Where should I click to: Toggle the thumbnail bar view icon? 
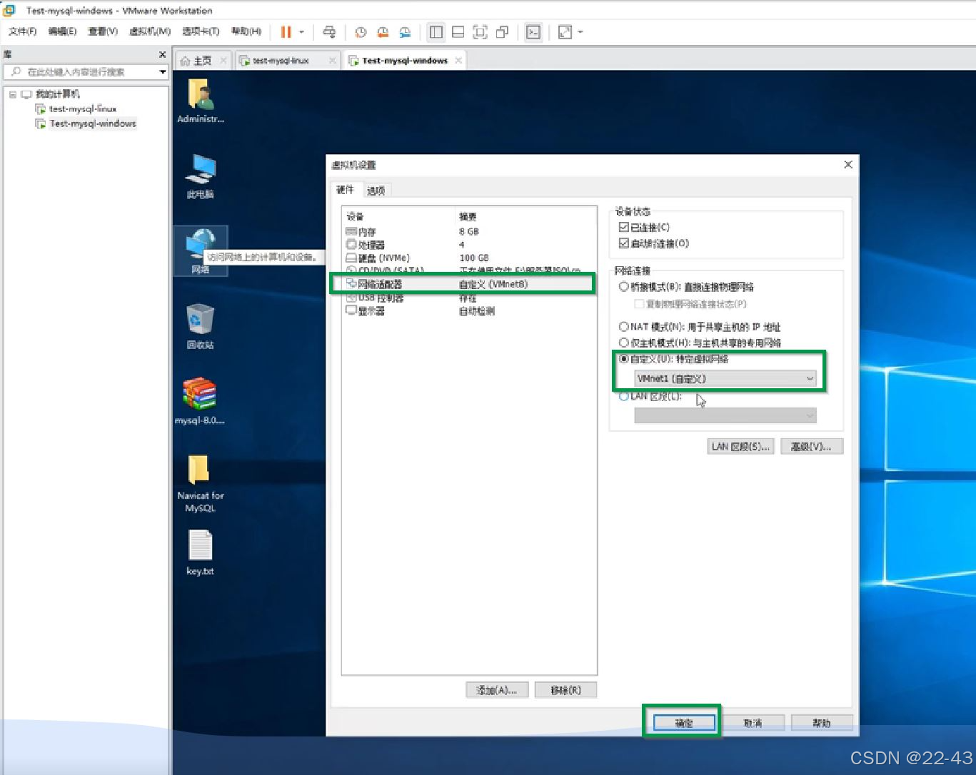(x=458, y=32)
